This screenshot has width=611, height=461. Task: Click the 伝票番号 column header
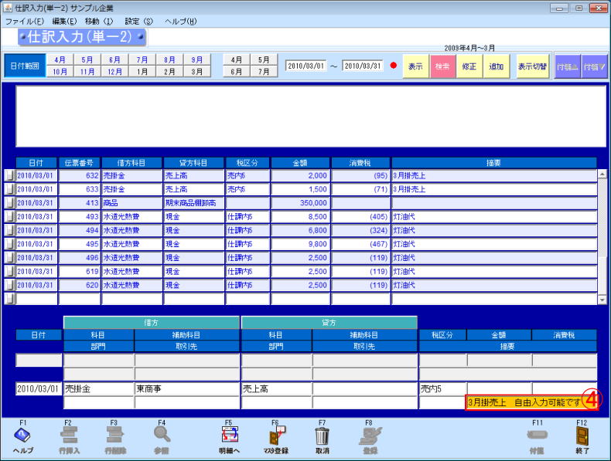79,163
